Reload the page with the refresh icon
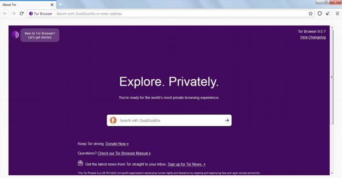The image size is (342, 178). point(21,14)
